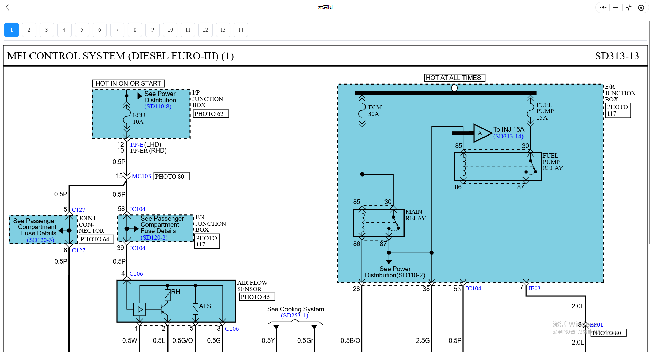Click the SD313-13 diagram number
651x352 pixels.
(617, 56)
